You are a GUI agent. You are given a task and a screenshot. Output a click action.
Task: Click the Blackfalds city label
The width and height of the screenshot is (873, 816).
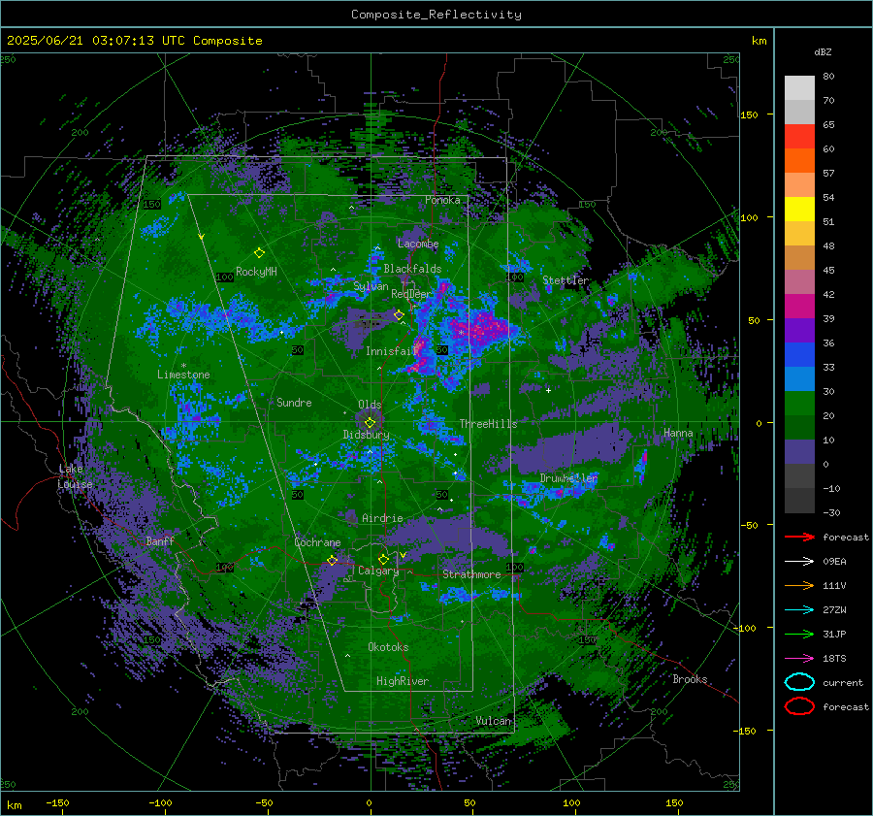tap(412, 269)
